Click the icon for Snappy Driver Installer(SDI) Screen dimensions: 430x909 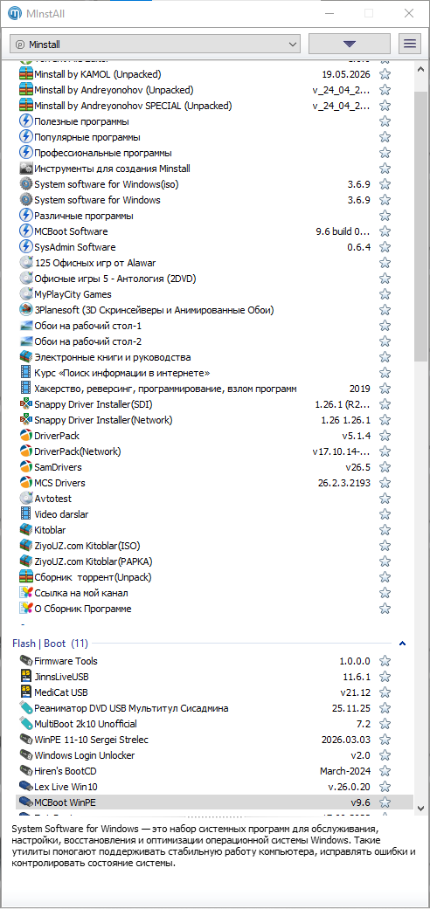point(26,404)
